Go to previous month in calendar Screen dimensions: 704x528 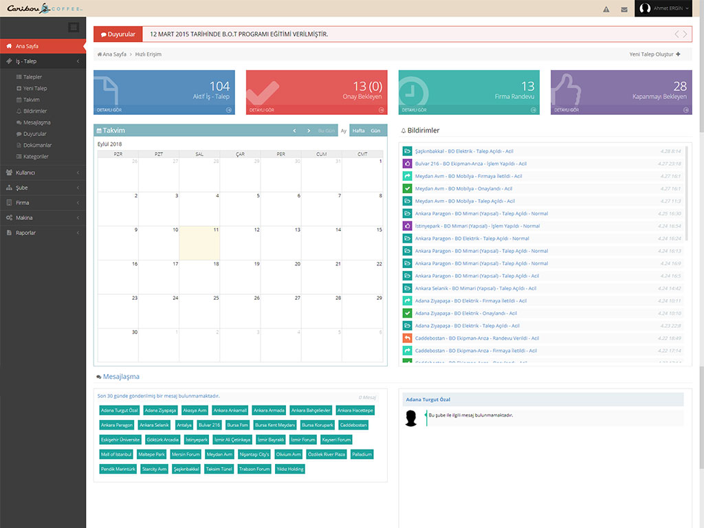[x=294, y=131]
